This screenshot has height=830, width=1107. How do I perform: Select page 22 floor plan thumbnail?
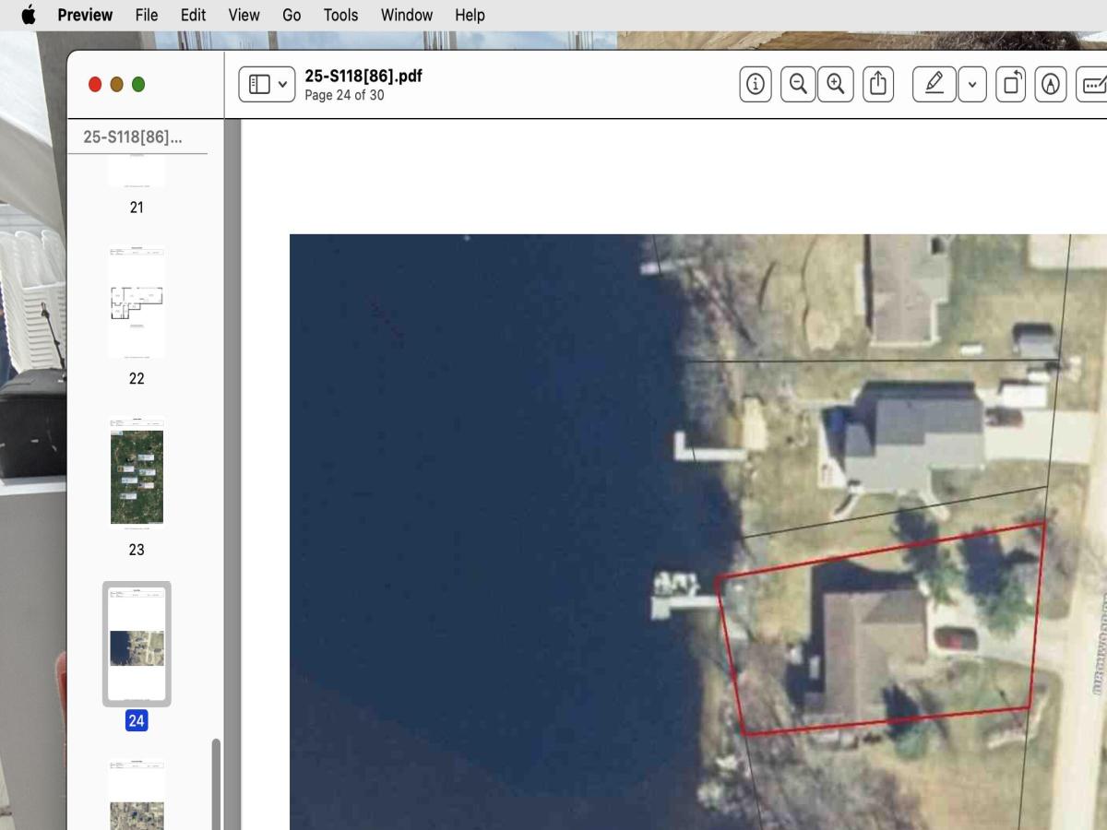tap(137, 302)
